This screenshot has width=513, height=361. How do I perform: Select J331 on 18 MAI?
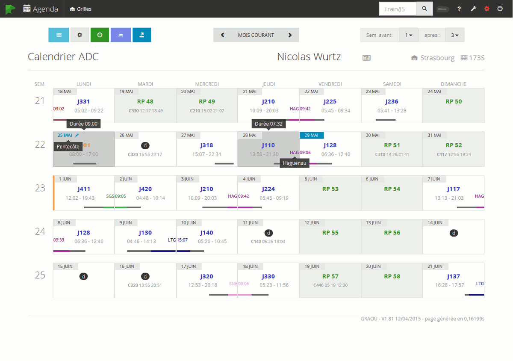(x=83, y=101)
